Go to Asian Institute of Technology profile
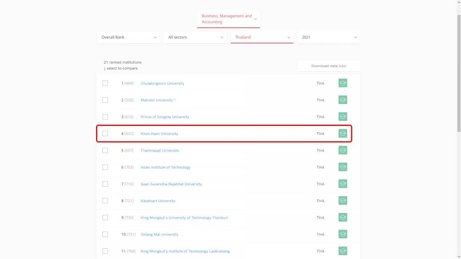The height and width of the screenshot is (259, 461). tap(166, 167)
